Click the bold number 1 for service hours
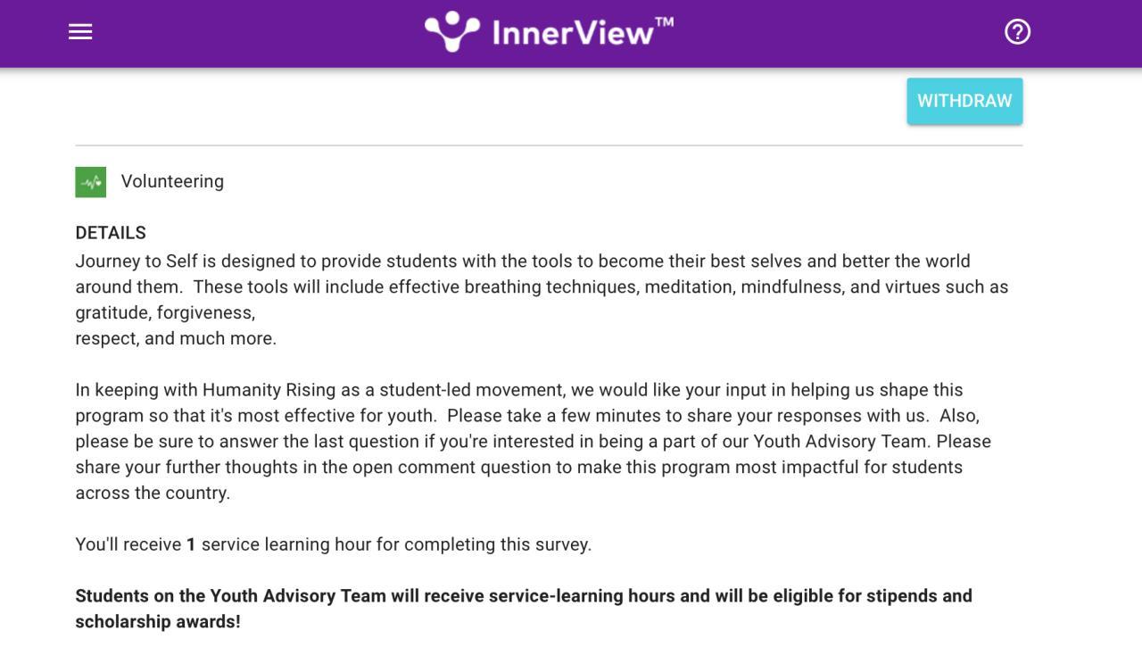This screenshot has width=1142, height=647. point(191,545)
